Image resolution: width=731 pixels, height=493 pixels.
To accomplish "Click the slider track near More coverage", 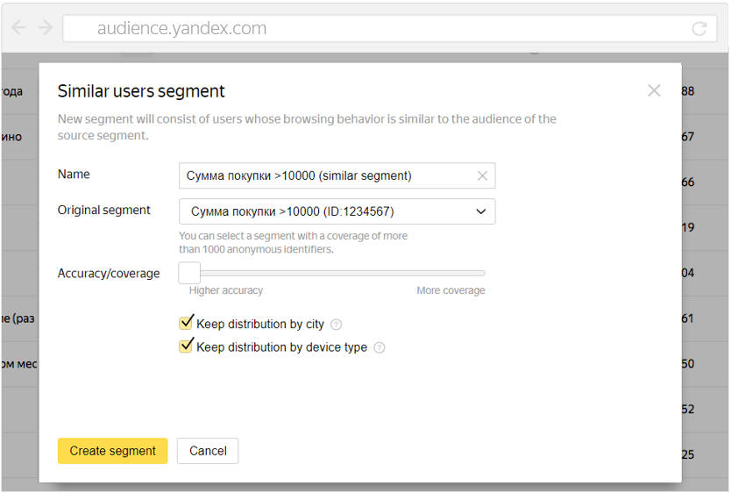I will click(465, 273).
